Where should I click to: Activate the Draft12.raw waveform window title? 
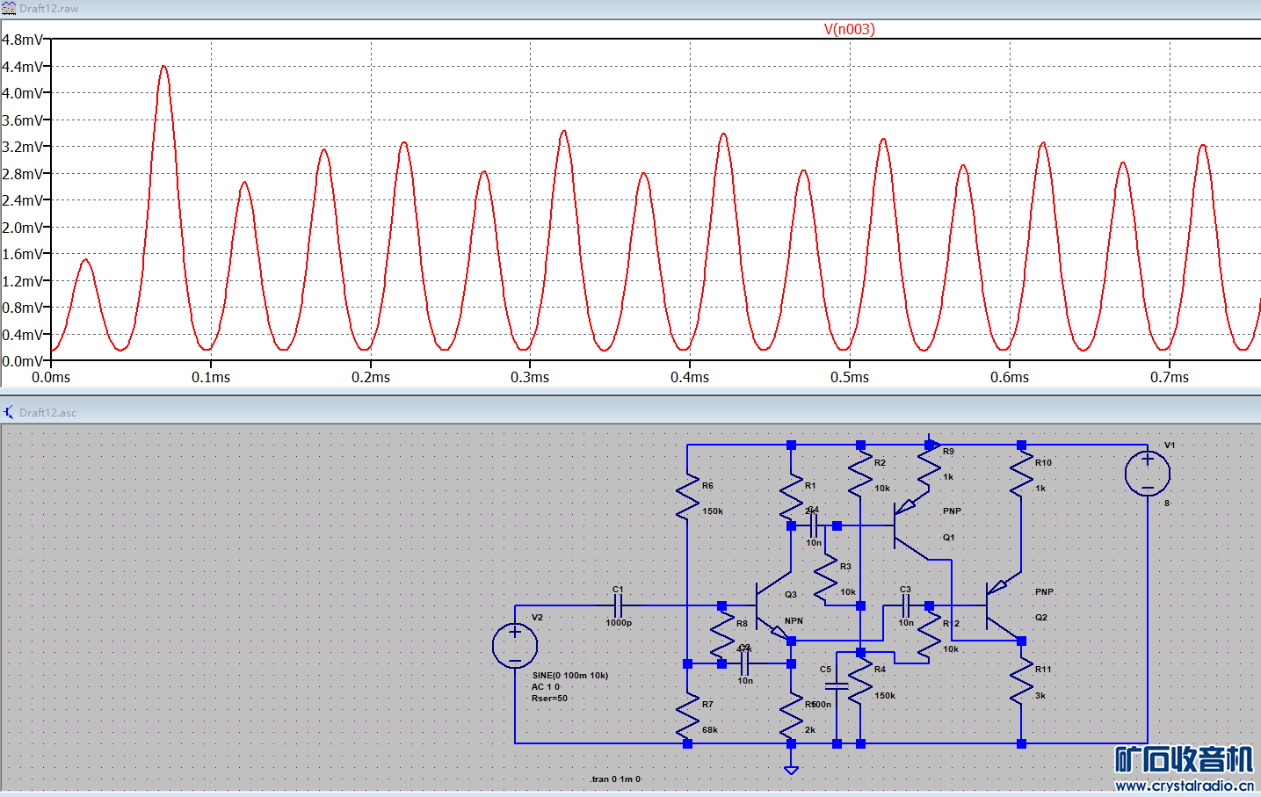48,9
